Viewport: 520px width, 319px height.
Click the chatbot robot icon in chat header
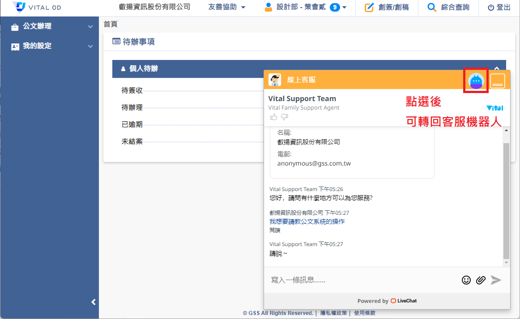click(476, 81)
